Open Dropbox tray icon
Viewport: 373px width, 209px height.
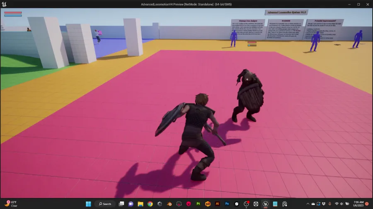coord(324,204)
